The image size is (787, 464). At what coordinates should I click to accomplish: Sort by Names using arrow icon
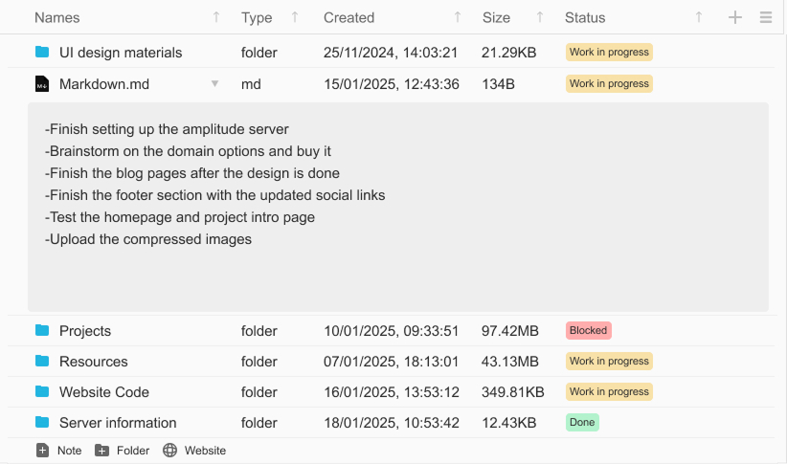[215, 17]
